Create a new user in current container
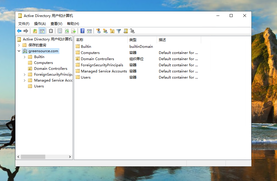Image resolution: width=277 pixels, height=181 pixels. tap(99, 31)
